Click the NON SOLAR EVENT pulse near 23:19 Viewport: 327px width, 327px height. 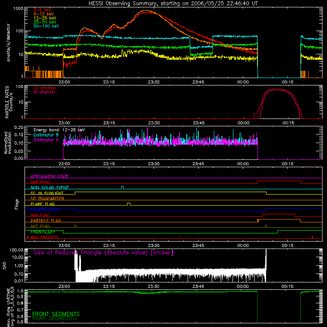click(122, 187)
